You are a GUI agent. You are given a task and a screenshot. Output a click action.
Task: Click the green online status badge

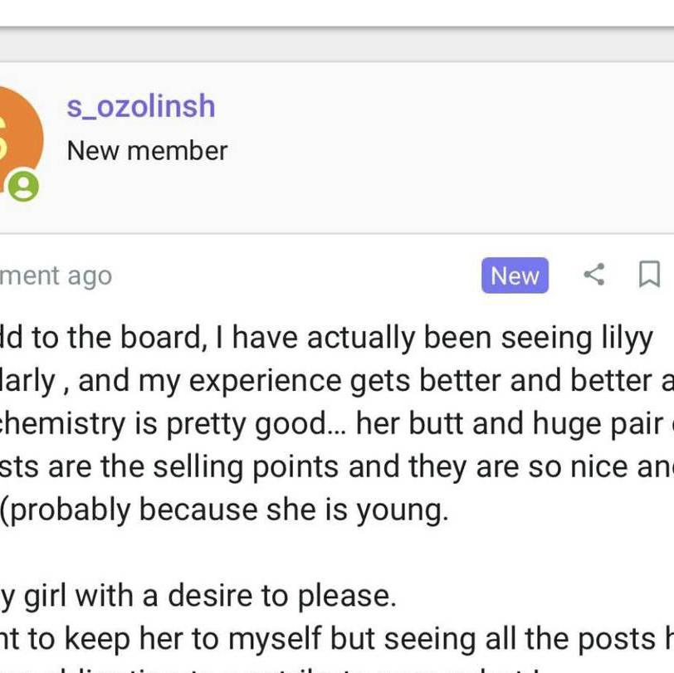tap(23, 185)
